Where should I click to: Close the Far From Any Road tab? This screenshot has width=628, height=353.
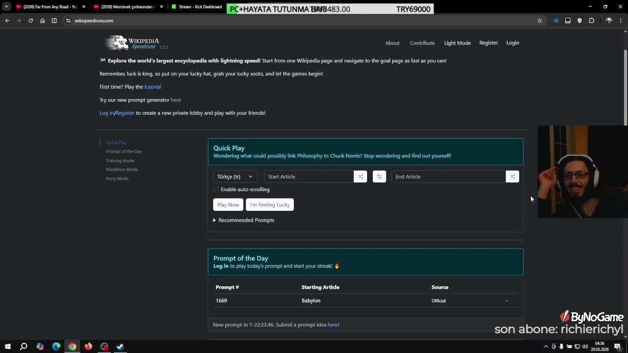[84, 7]
